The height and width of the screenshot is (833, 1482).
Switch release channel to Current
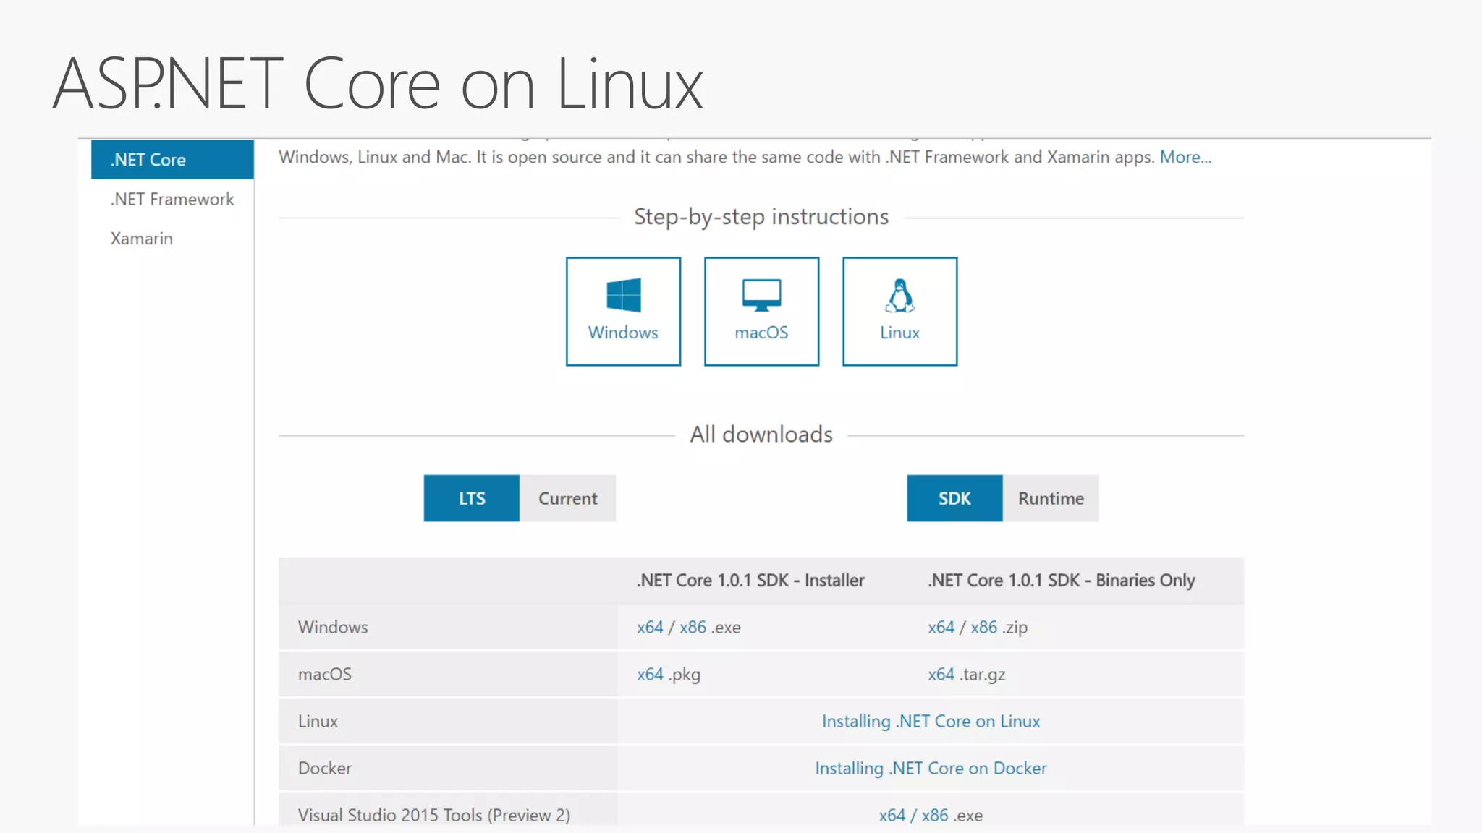[567, 498]
